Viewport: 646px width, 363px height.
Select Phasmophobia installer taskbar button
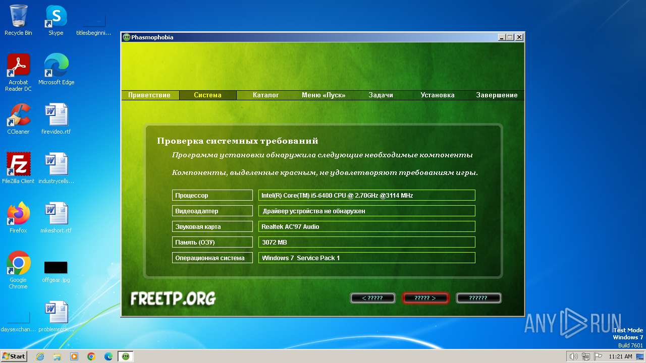[x=126, y=356]
